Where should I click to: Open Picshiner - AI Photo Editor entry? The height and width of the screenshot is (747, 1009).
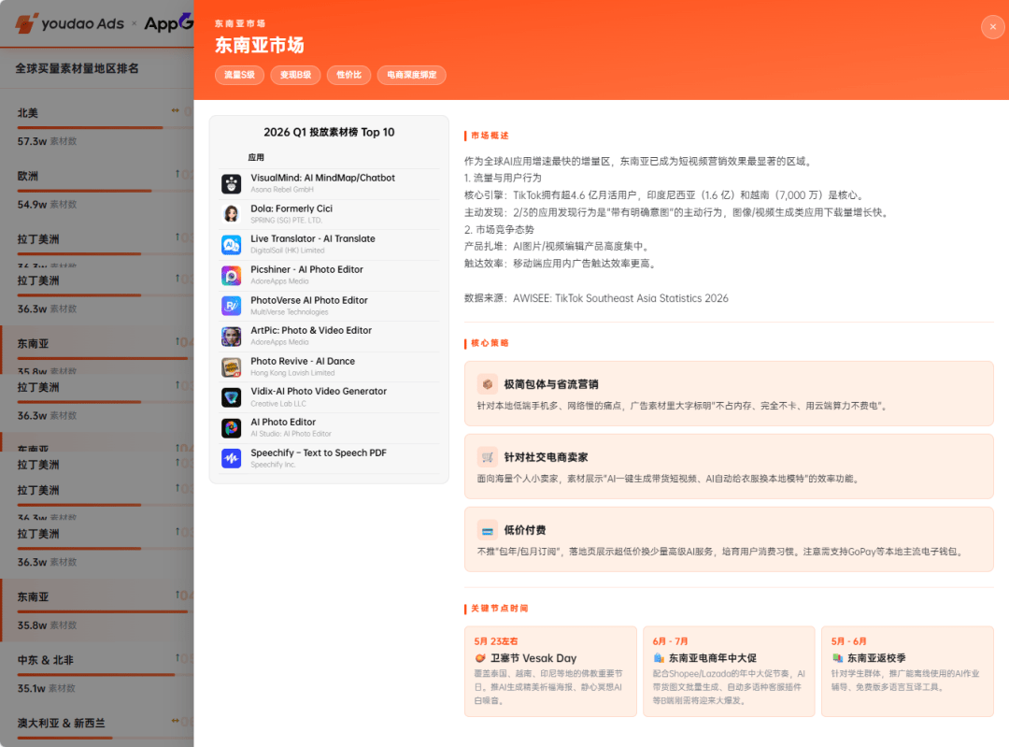[x=330, y=276]
